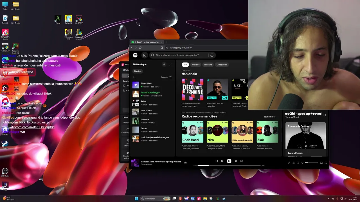Enable shuffle playback

[217, 161]
